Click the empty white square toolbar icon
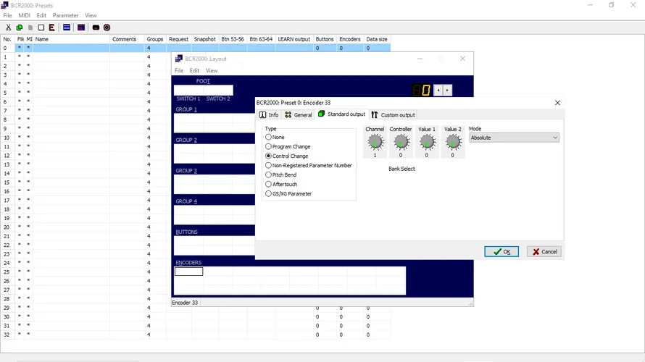This screenshot has height=362, width=645. (x=41, y=28)
